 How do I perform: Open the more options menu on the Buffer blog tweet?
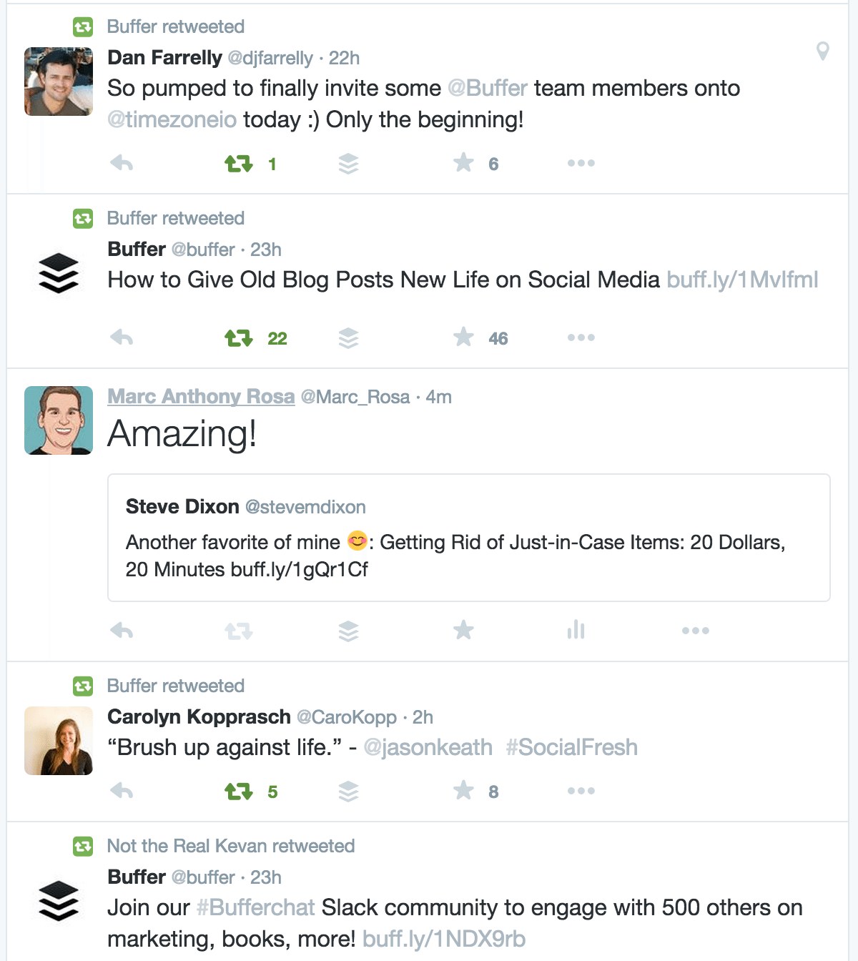(581, 337)
